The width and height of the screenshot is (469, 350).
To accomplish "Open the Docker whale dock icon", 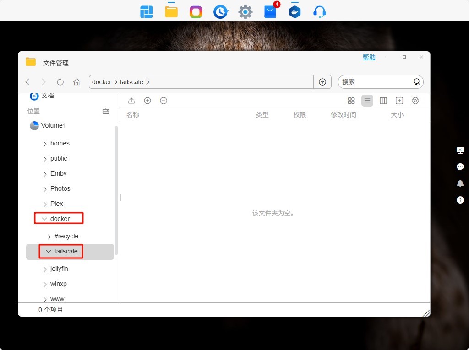I will [294, 12].
